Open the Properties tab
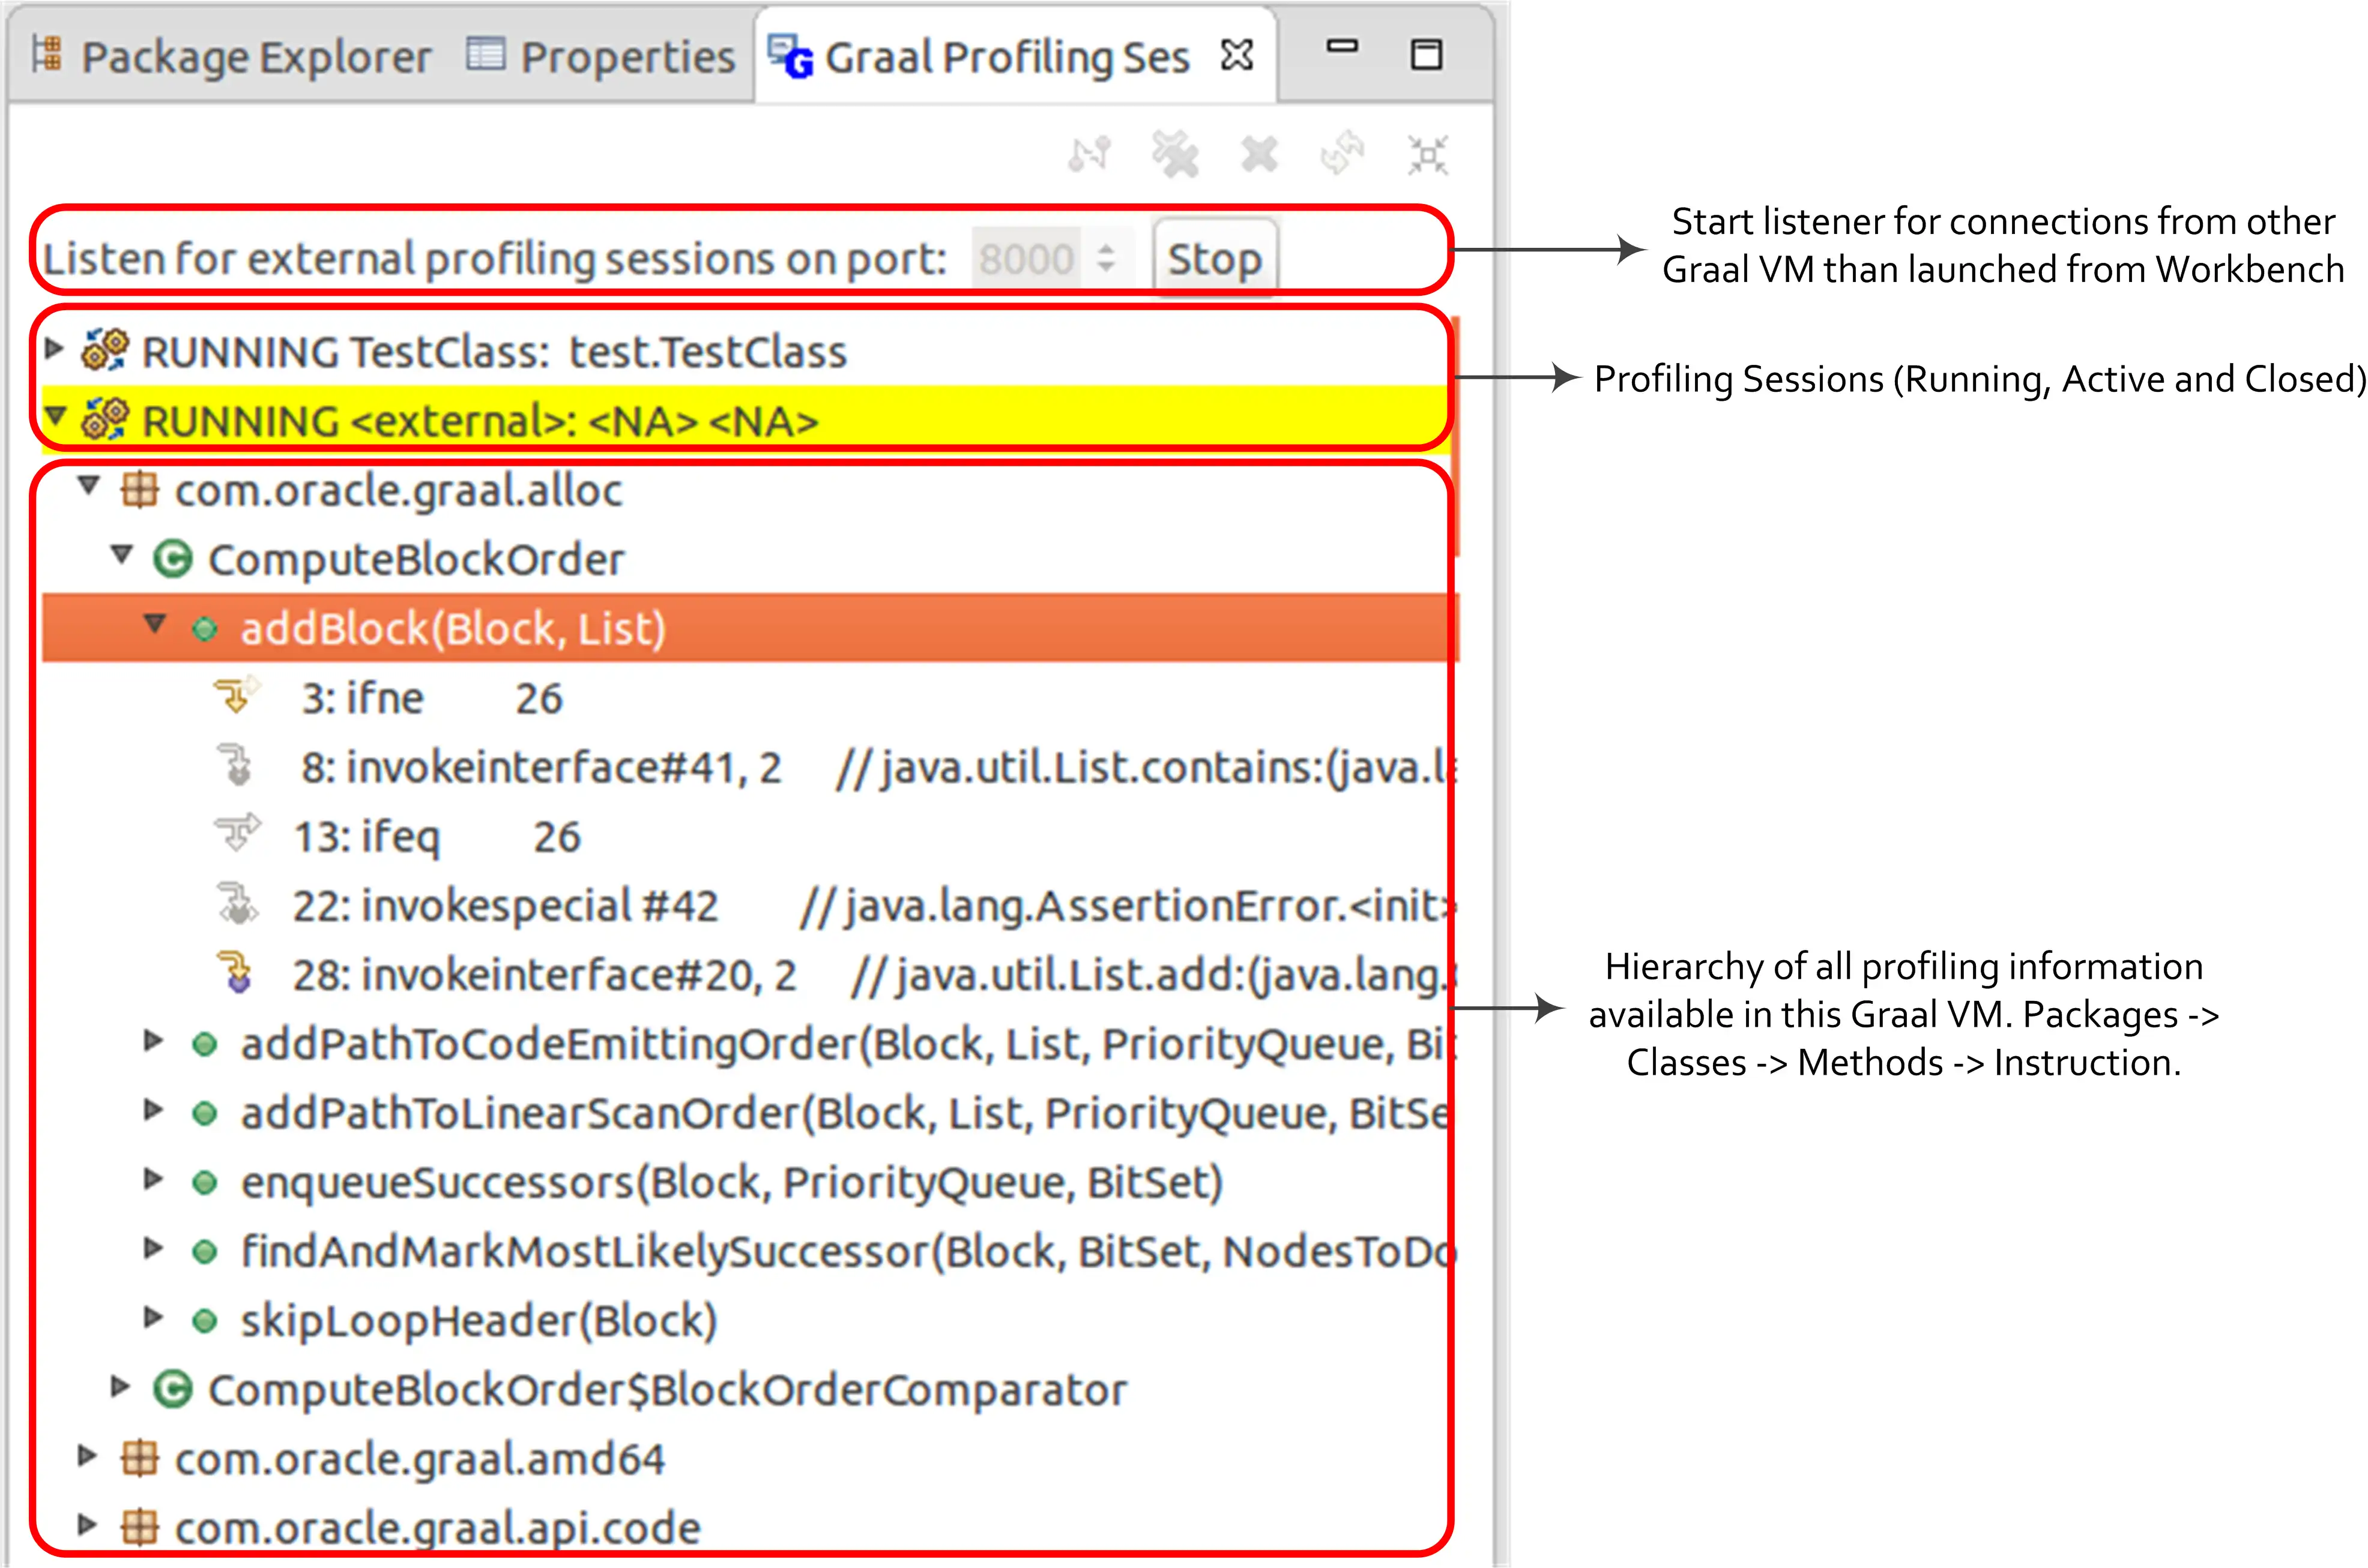 point(600,56)
